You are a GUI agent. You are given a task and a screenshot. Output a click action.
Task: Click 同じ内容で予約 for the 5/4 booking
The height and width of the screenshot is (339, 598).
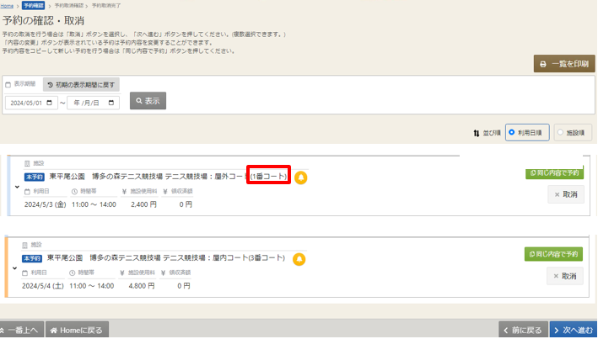click(554, 254)
